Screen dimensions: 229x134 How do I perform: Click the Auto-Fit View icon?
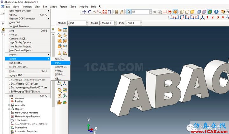[x=105, y=12]
